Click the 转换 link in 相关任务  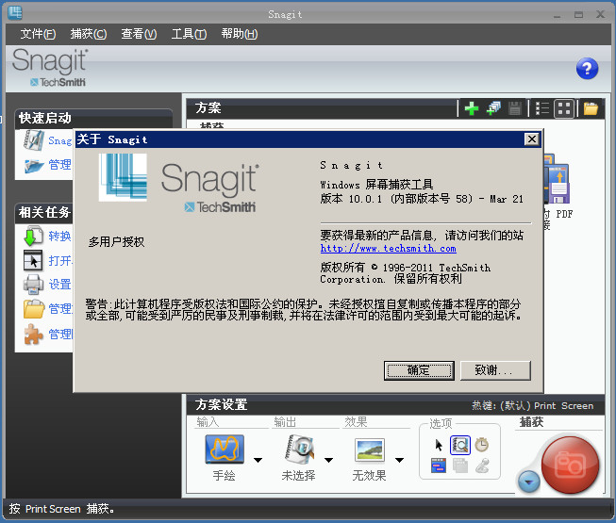tap(59, 237)
